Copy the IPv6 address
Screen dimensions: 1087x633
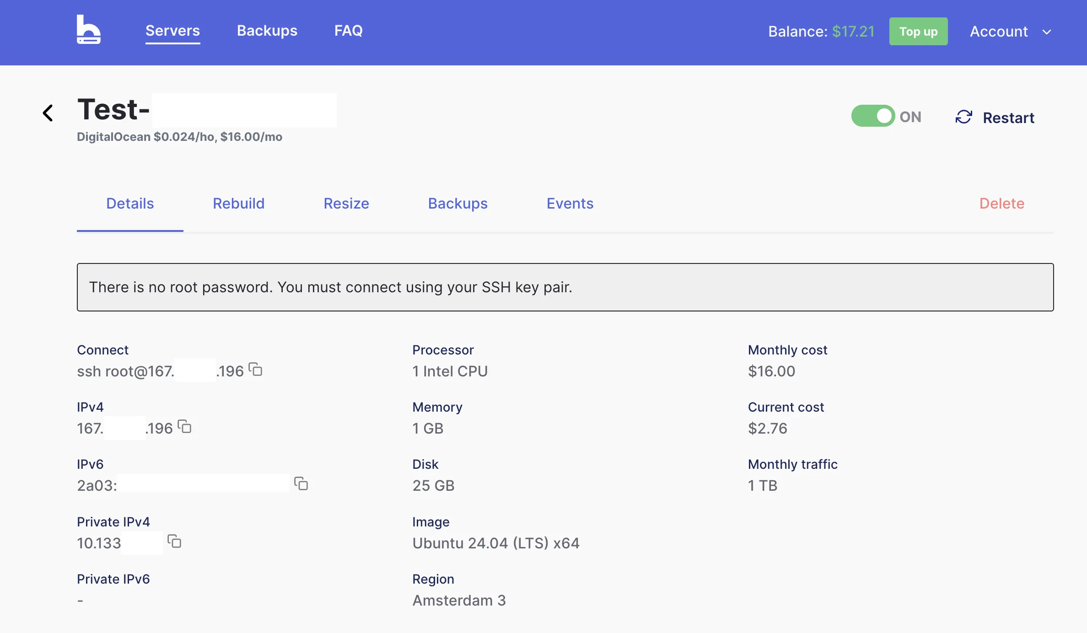(x=301, y=483)
